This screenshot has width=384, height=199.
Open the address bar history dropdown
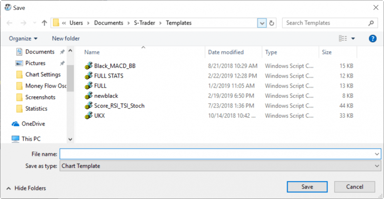click(x=262, y=23)
